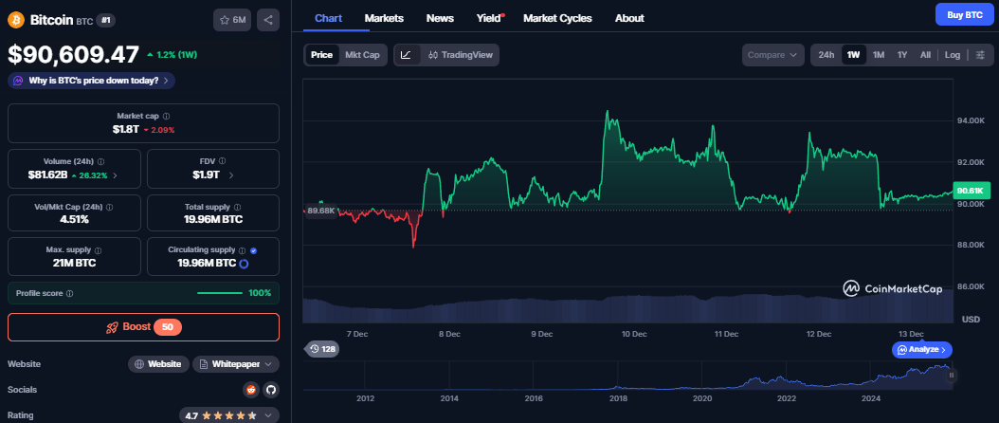
Task: Open Circulating supply info icon
Action: pos(242,250)
